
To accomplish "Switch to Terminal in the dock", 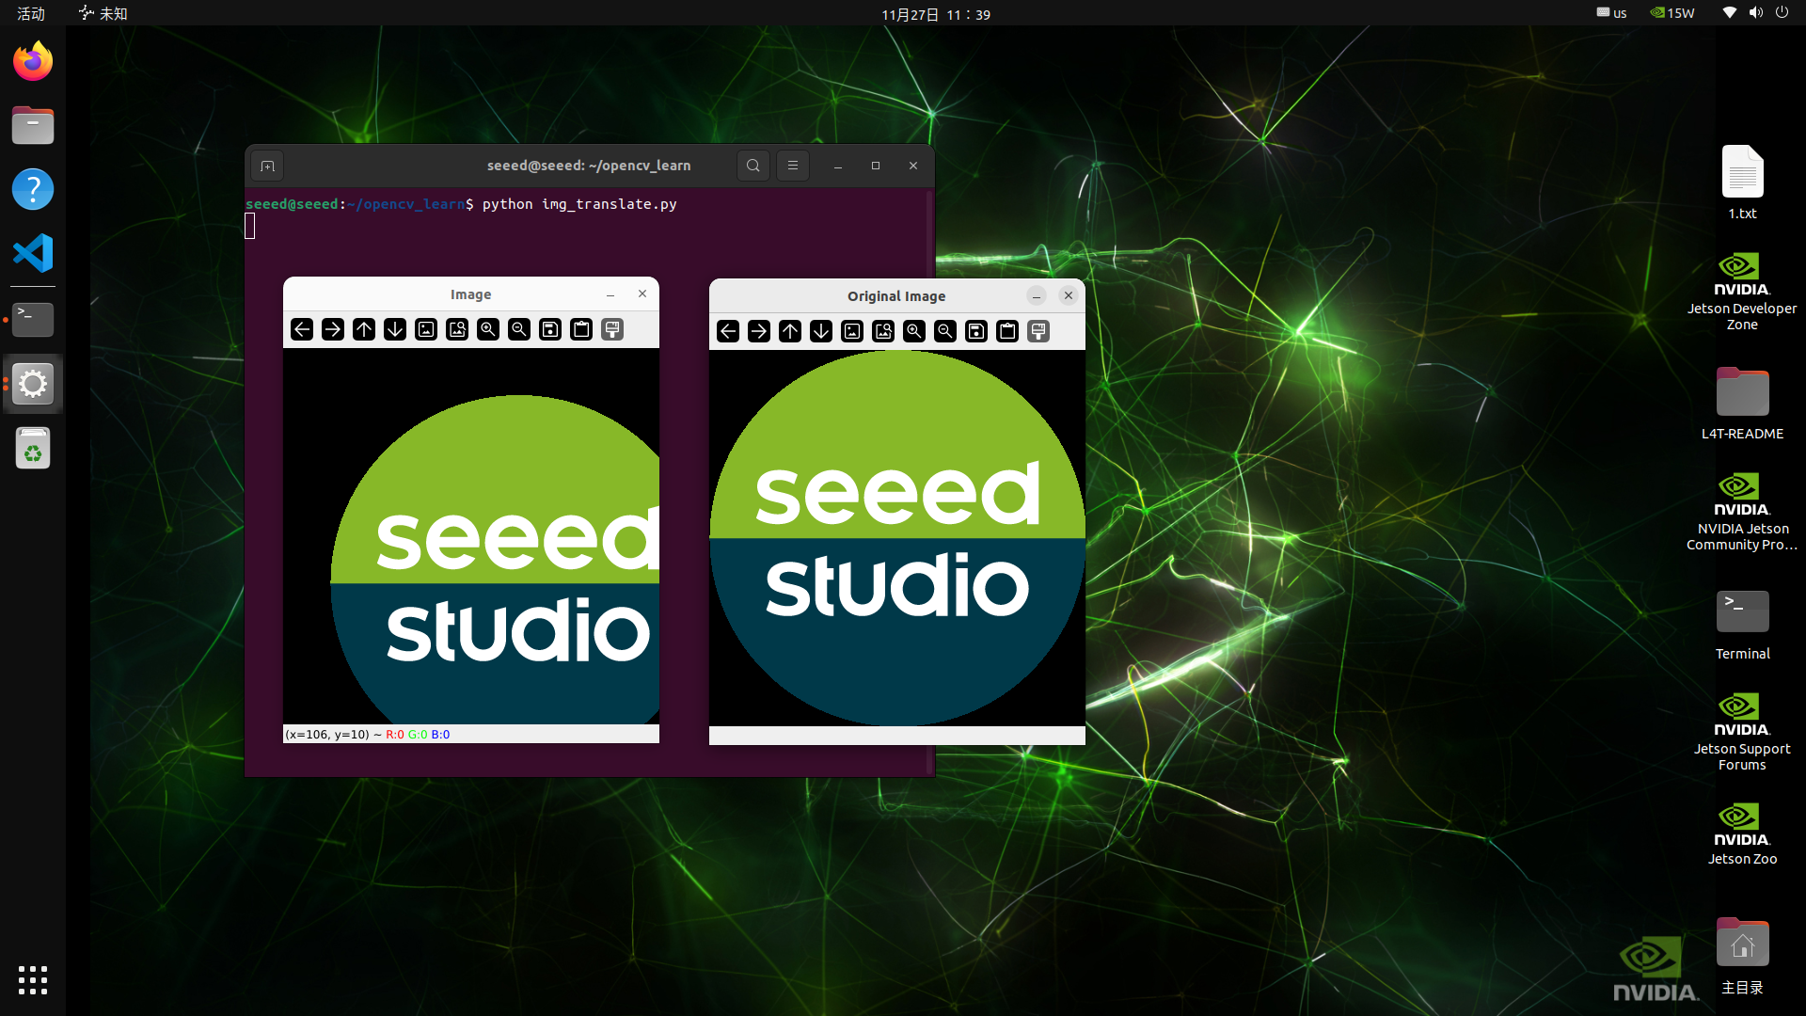I will [x=33, y=320].
